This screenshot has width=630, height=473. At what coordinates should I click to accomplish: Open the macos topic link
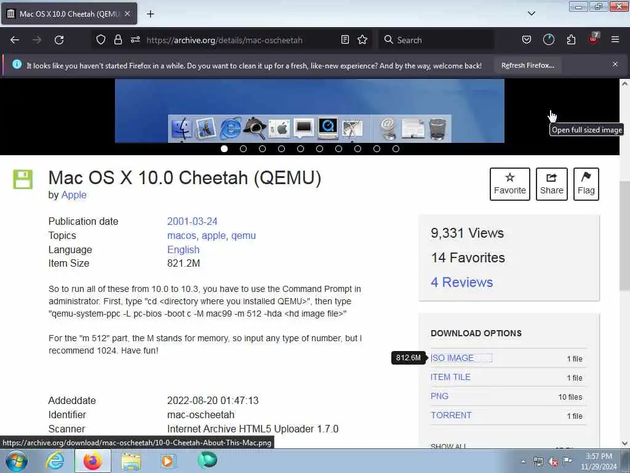183,235
